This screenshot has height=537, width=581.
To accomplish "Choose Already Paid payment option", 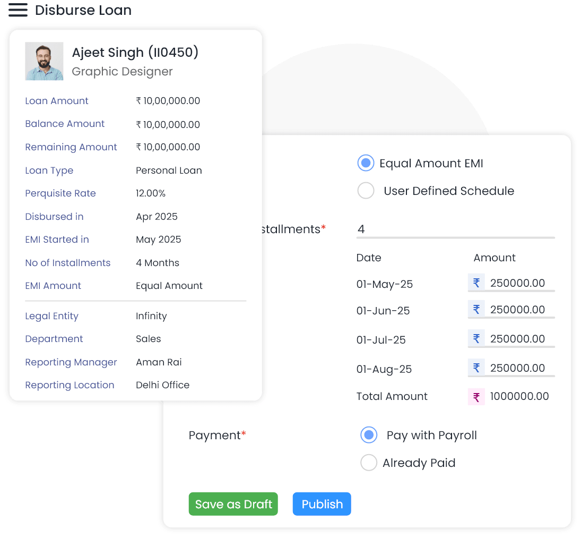I will tap(368, 463).
